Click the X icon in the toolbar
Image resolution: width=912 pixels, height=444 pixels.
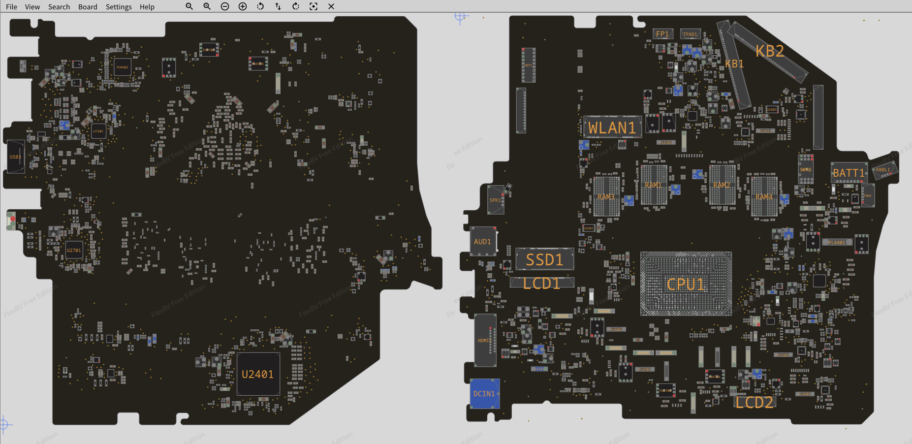click(331, 6)
